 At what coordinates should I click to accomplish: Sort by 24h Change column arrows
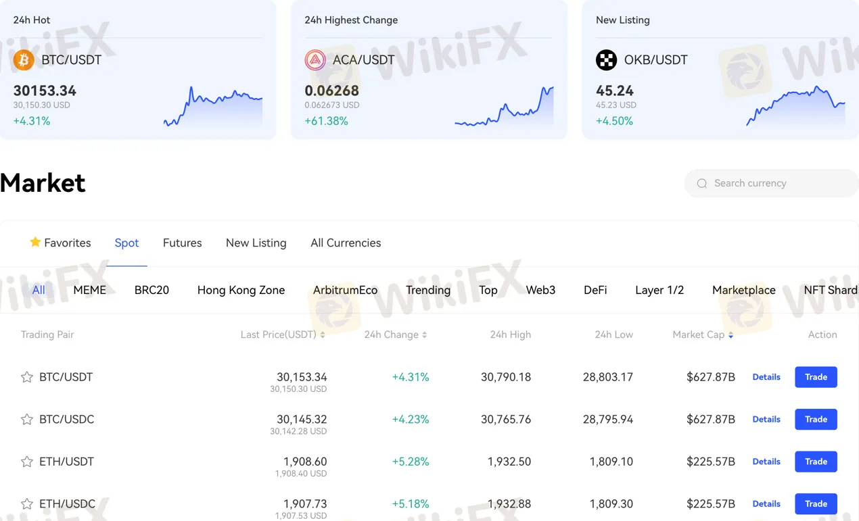coord(424,334)
